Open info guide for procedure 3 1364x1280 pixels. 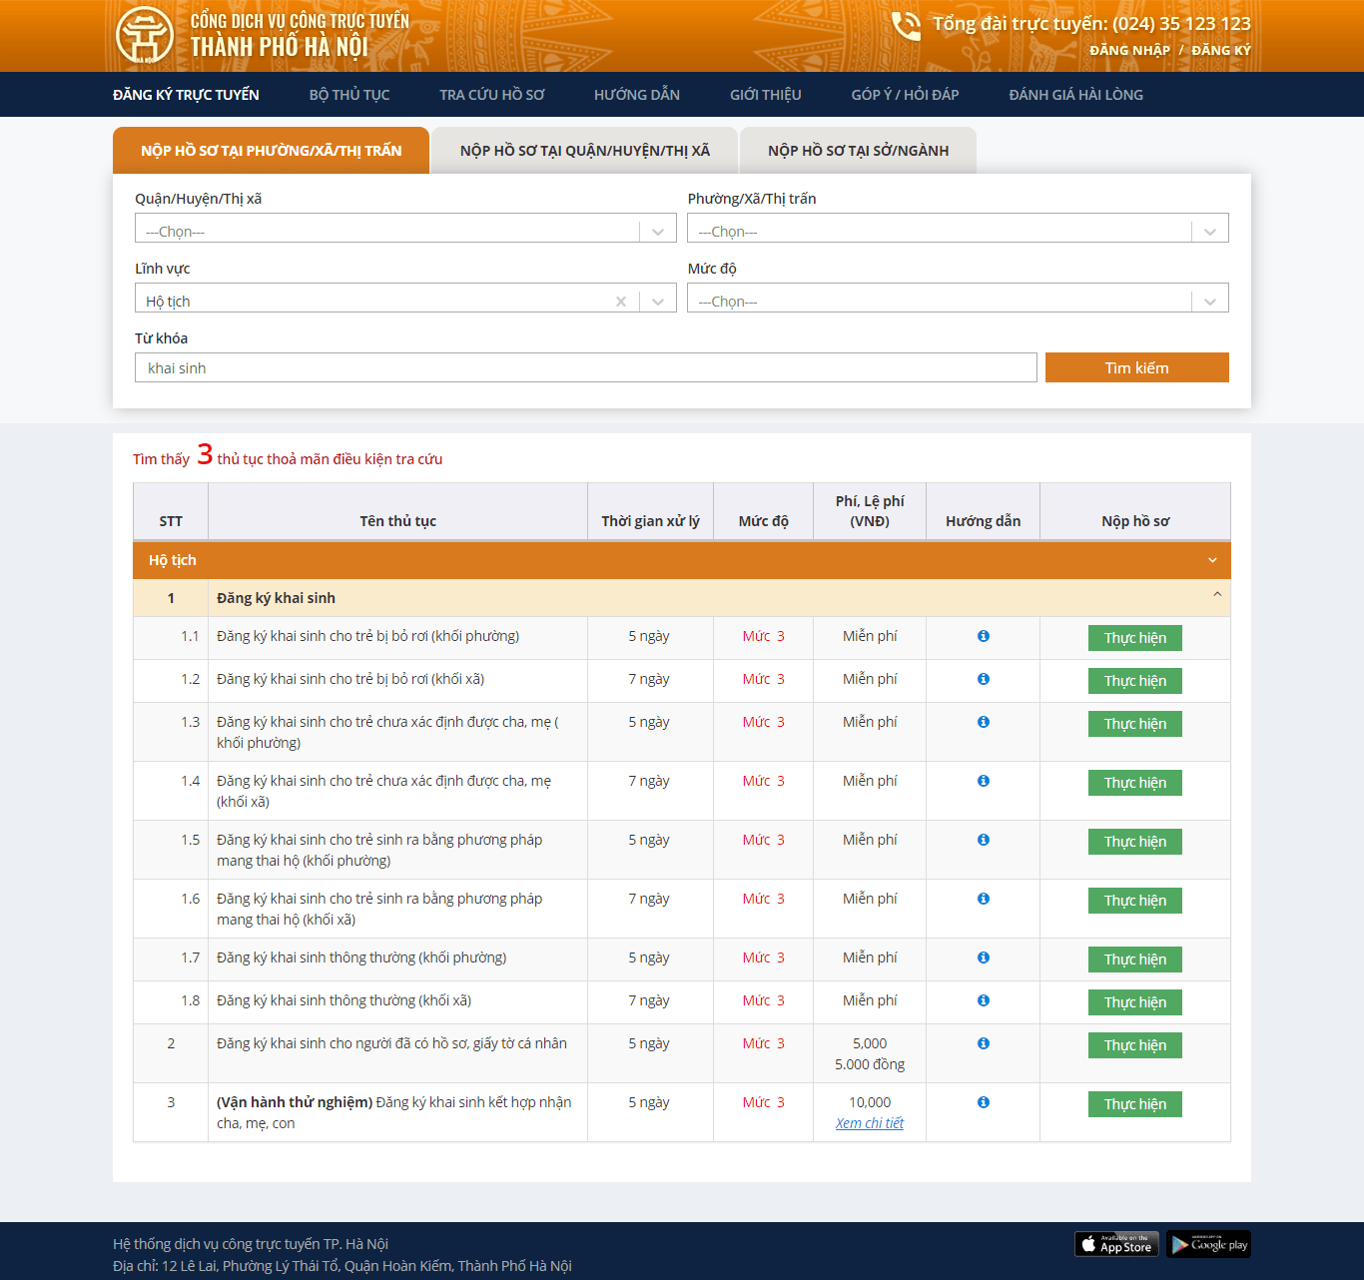coord(984,1102)
